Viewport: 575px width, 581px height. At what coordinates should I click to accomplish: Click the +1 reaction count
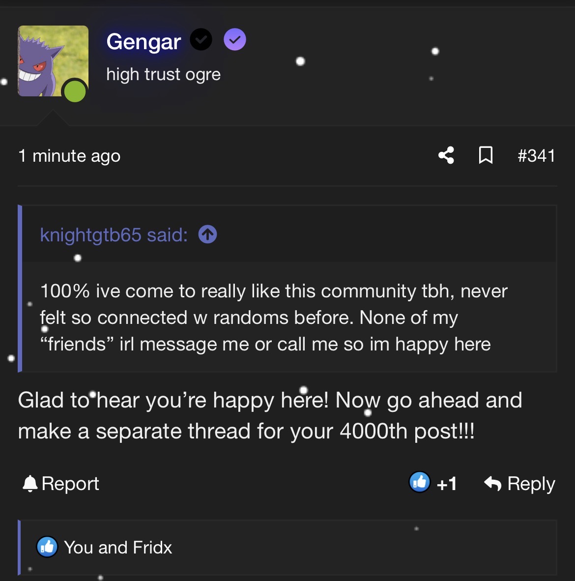pyautogui.click(x=447, y=484)
